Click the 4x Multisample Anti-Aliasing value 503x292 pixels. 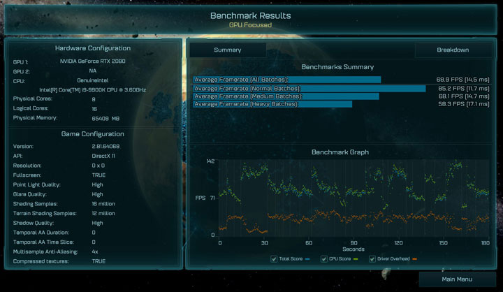click(95, 251)
